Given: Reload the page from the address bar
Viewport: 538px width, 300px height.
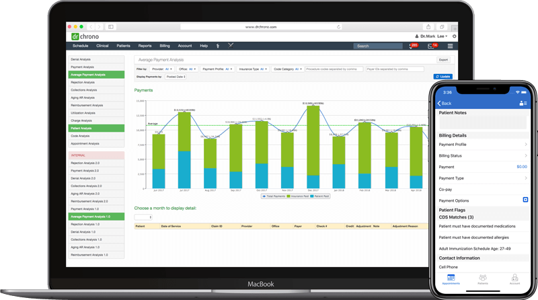Looking at the screenshot, I should (x=339, y=27).
